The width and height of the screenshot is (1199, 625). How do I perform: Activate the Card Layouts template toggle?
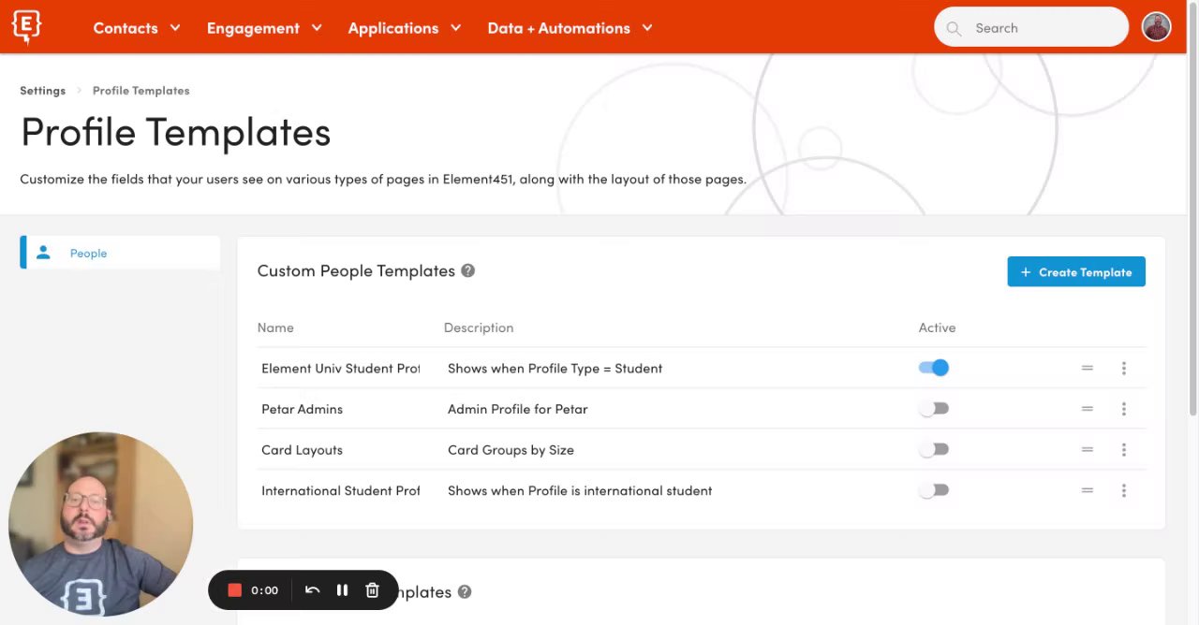[934, 449]
